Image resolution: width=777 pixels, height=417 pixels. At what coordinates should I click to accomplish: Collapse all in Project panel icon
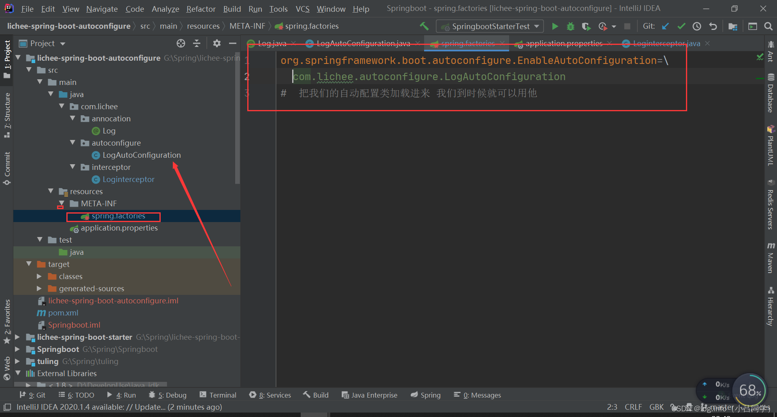tap(197, 43)
